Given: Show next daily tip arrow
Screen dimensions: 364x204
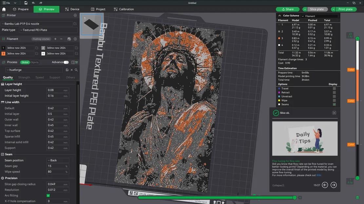Looking at the screenshot, I should [x=334, y=185].
